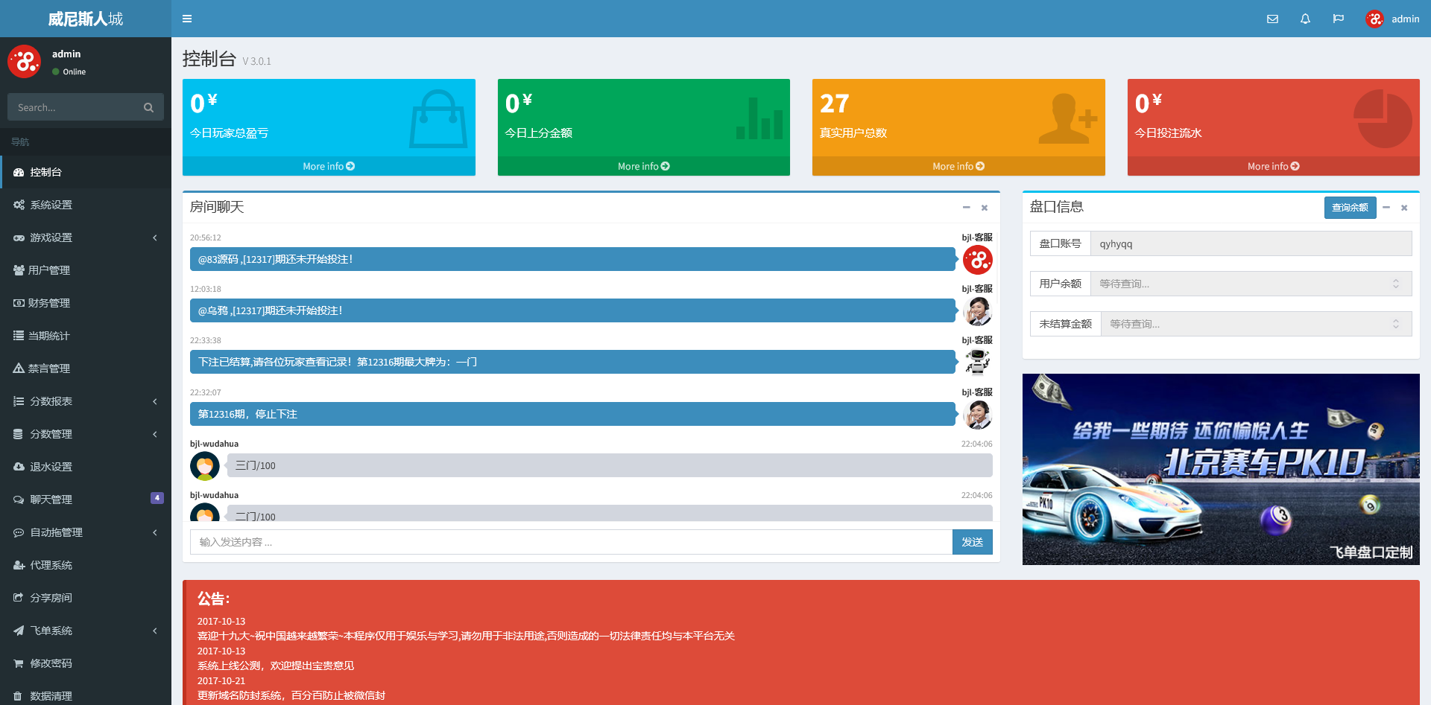Click the 修改密码 cart icon

pyautogui.click(x=19, y=663)
